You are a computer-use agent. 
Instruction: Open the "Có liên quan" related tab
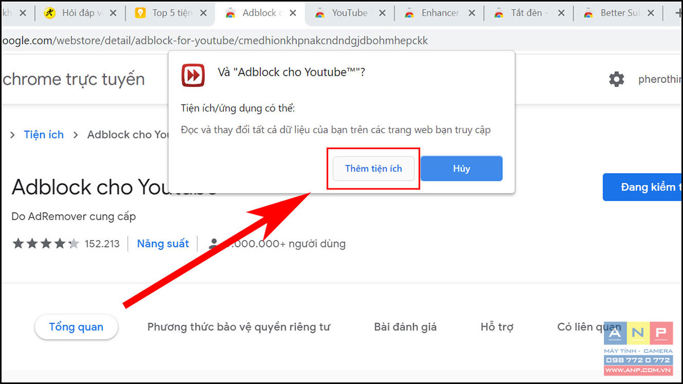[589, 327]
